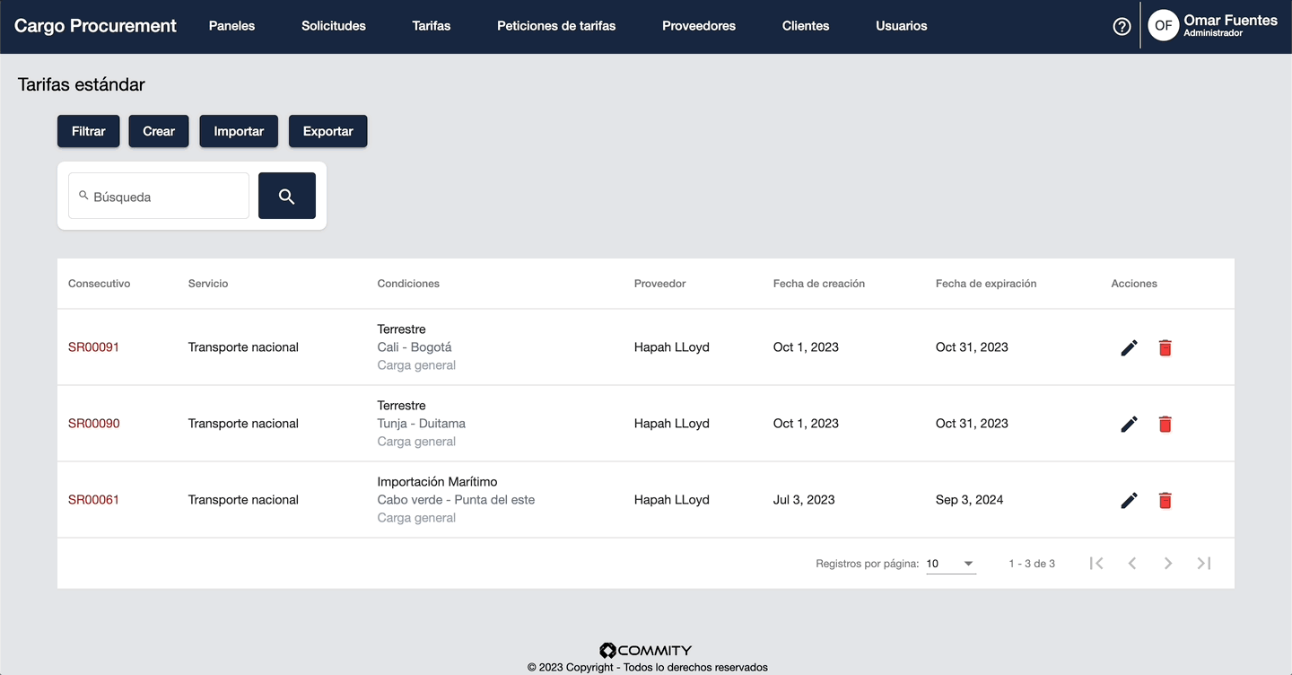Click the Filtrar button
Image resolution: width=1292 pixels, height=675 pixels.
coord(89,131)
